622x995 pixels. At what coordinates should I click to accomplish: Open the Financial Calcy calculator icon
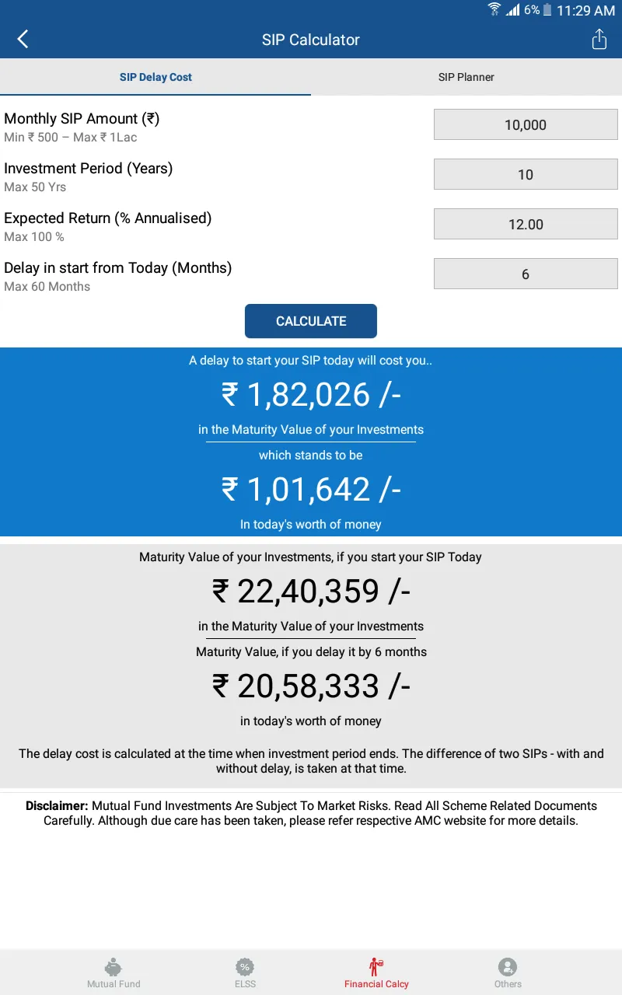(x=376, y=968)
